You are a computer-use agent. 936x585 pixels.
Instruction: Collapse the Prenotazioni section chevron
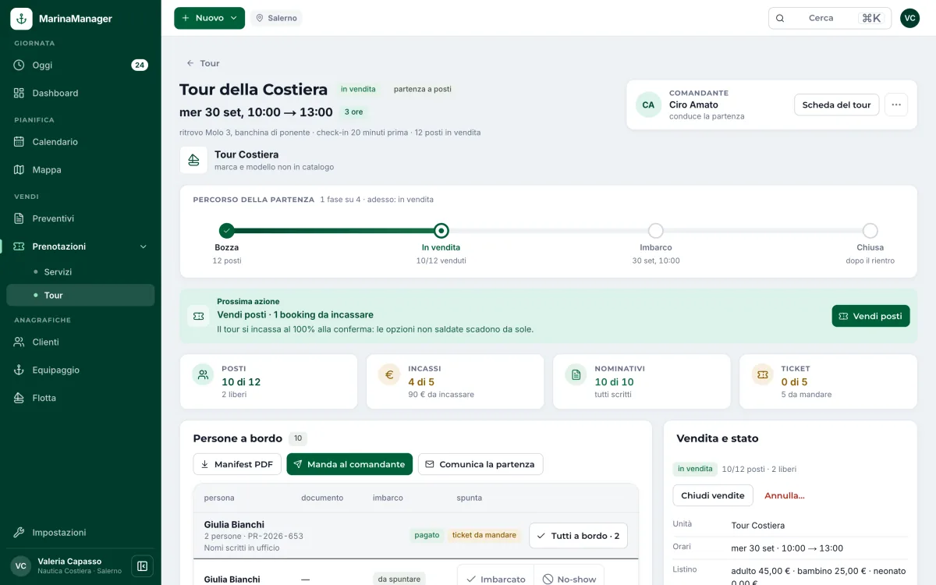143,246
